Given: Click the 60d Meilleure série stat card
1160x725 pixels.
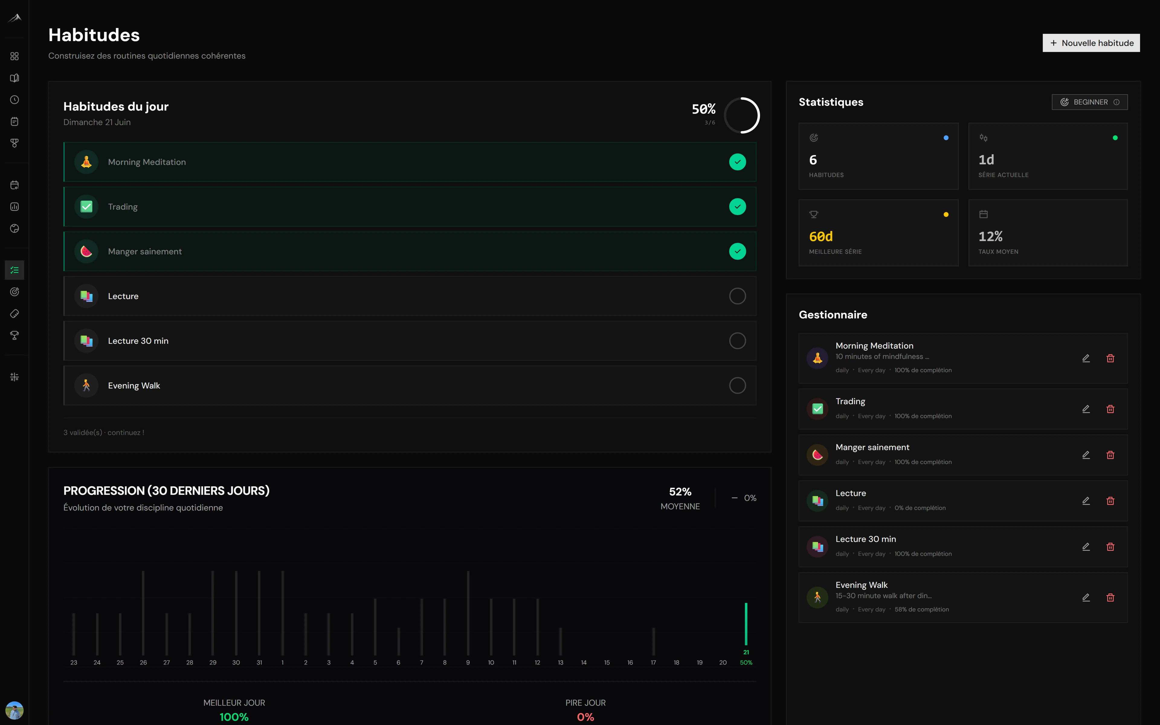Looking at the screenshot, I should click(878, 233).
